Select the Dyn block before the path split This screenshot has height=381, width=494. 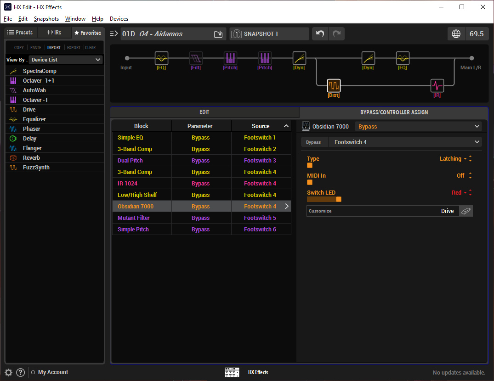coord(299,58)
